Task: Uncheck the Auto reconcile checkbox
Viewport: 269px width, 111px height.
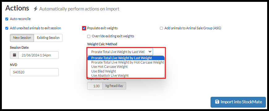Action: click(7, 19)
